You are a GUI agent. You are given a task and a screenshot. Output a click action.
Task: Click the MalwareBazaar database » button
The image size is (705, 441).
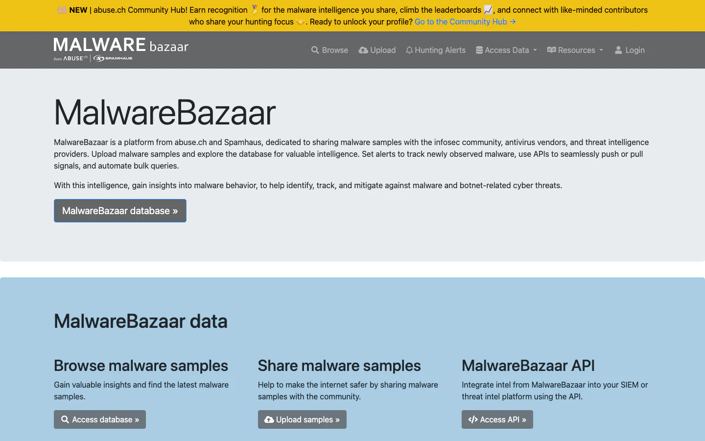point(120,211)
